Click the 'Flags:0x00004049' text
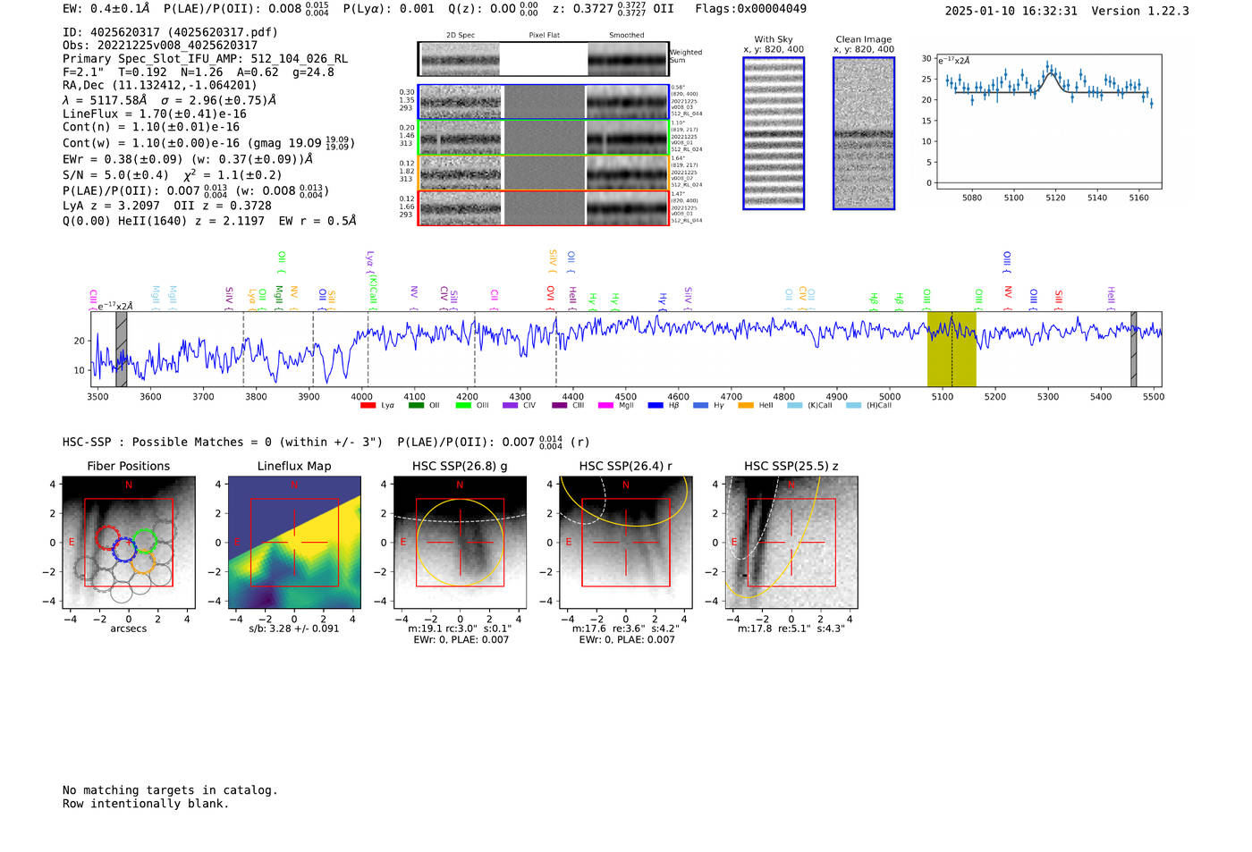Screen dimensions: 1252x852 tap(750, 9)
